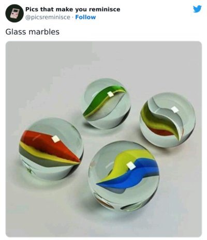Click the yellow swirl in the bottom marble
207x240 pixels.
click(x=124, y=162)
